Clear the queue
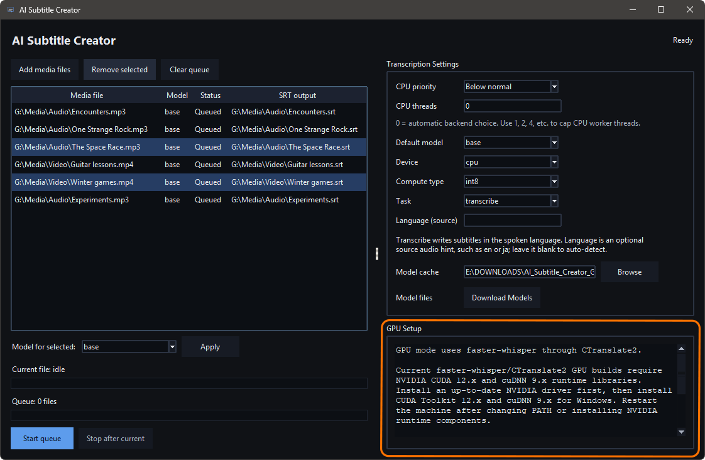 coord(189,70)
